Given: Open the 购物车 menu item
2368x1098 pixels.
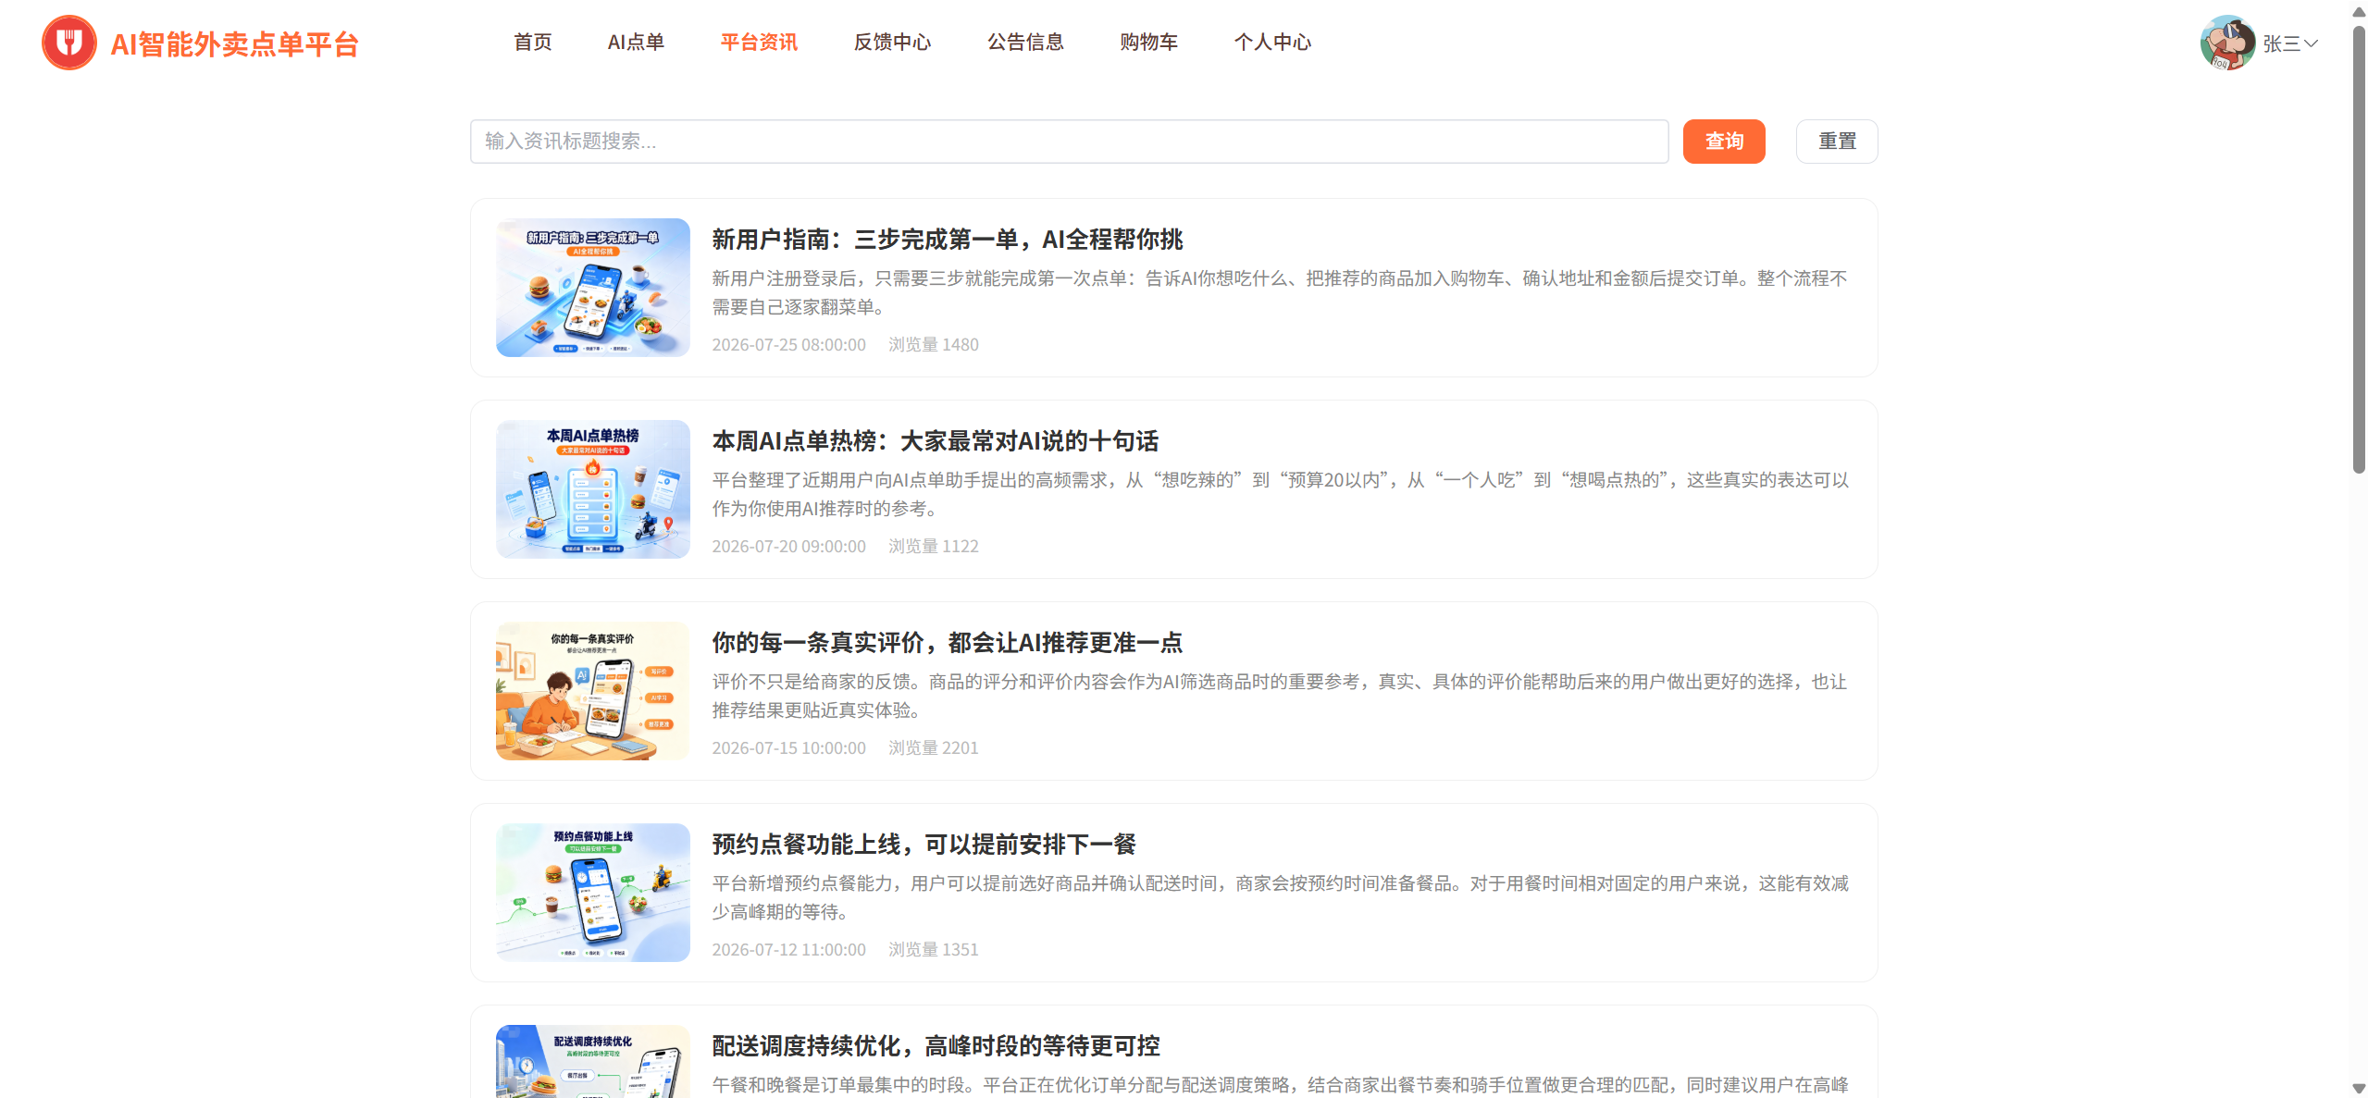Looking at the screenshot, I should 1148,43.
